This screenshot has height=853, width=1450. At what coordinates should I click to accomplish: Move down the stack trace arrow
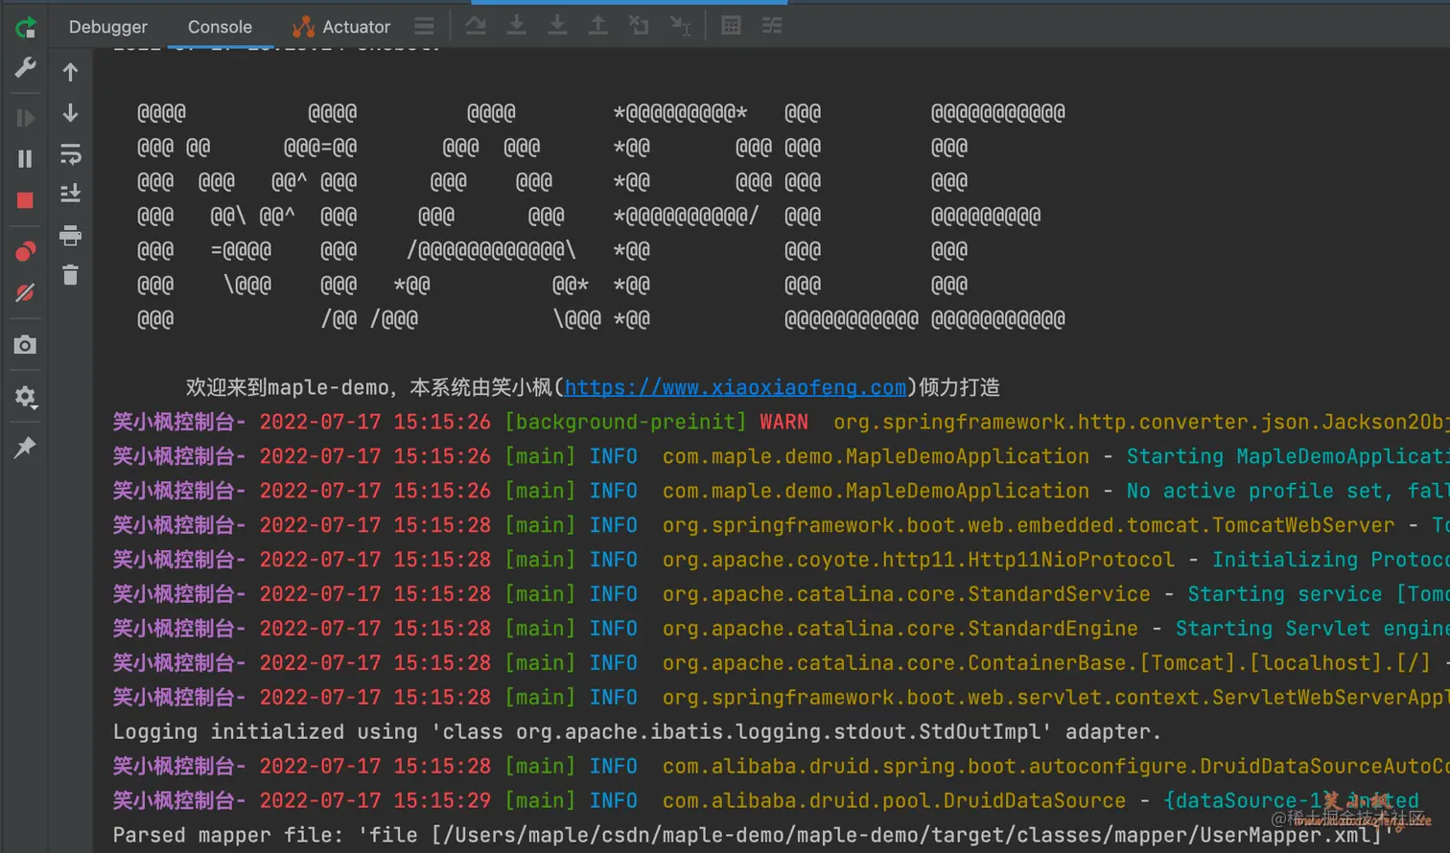pos(70,113)
